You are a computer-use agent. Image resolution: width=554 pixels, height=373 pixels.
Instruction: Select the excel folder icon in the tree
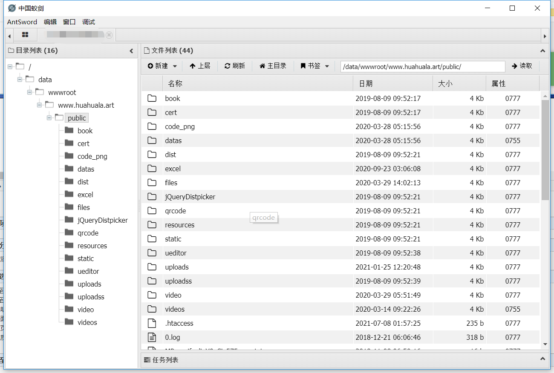click(69, 194)
